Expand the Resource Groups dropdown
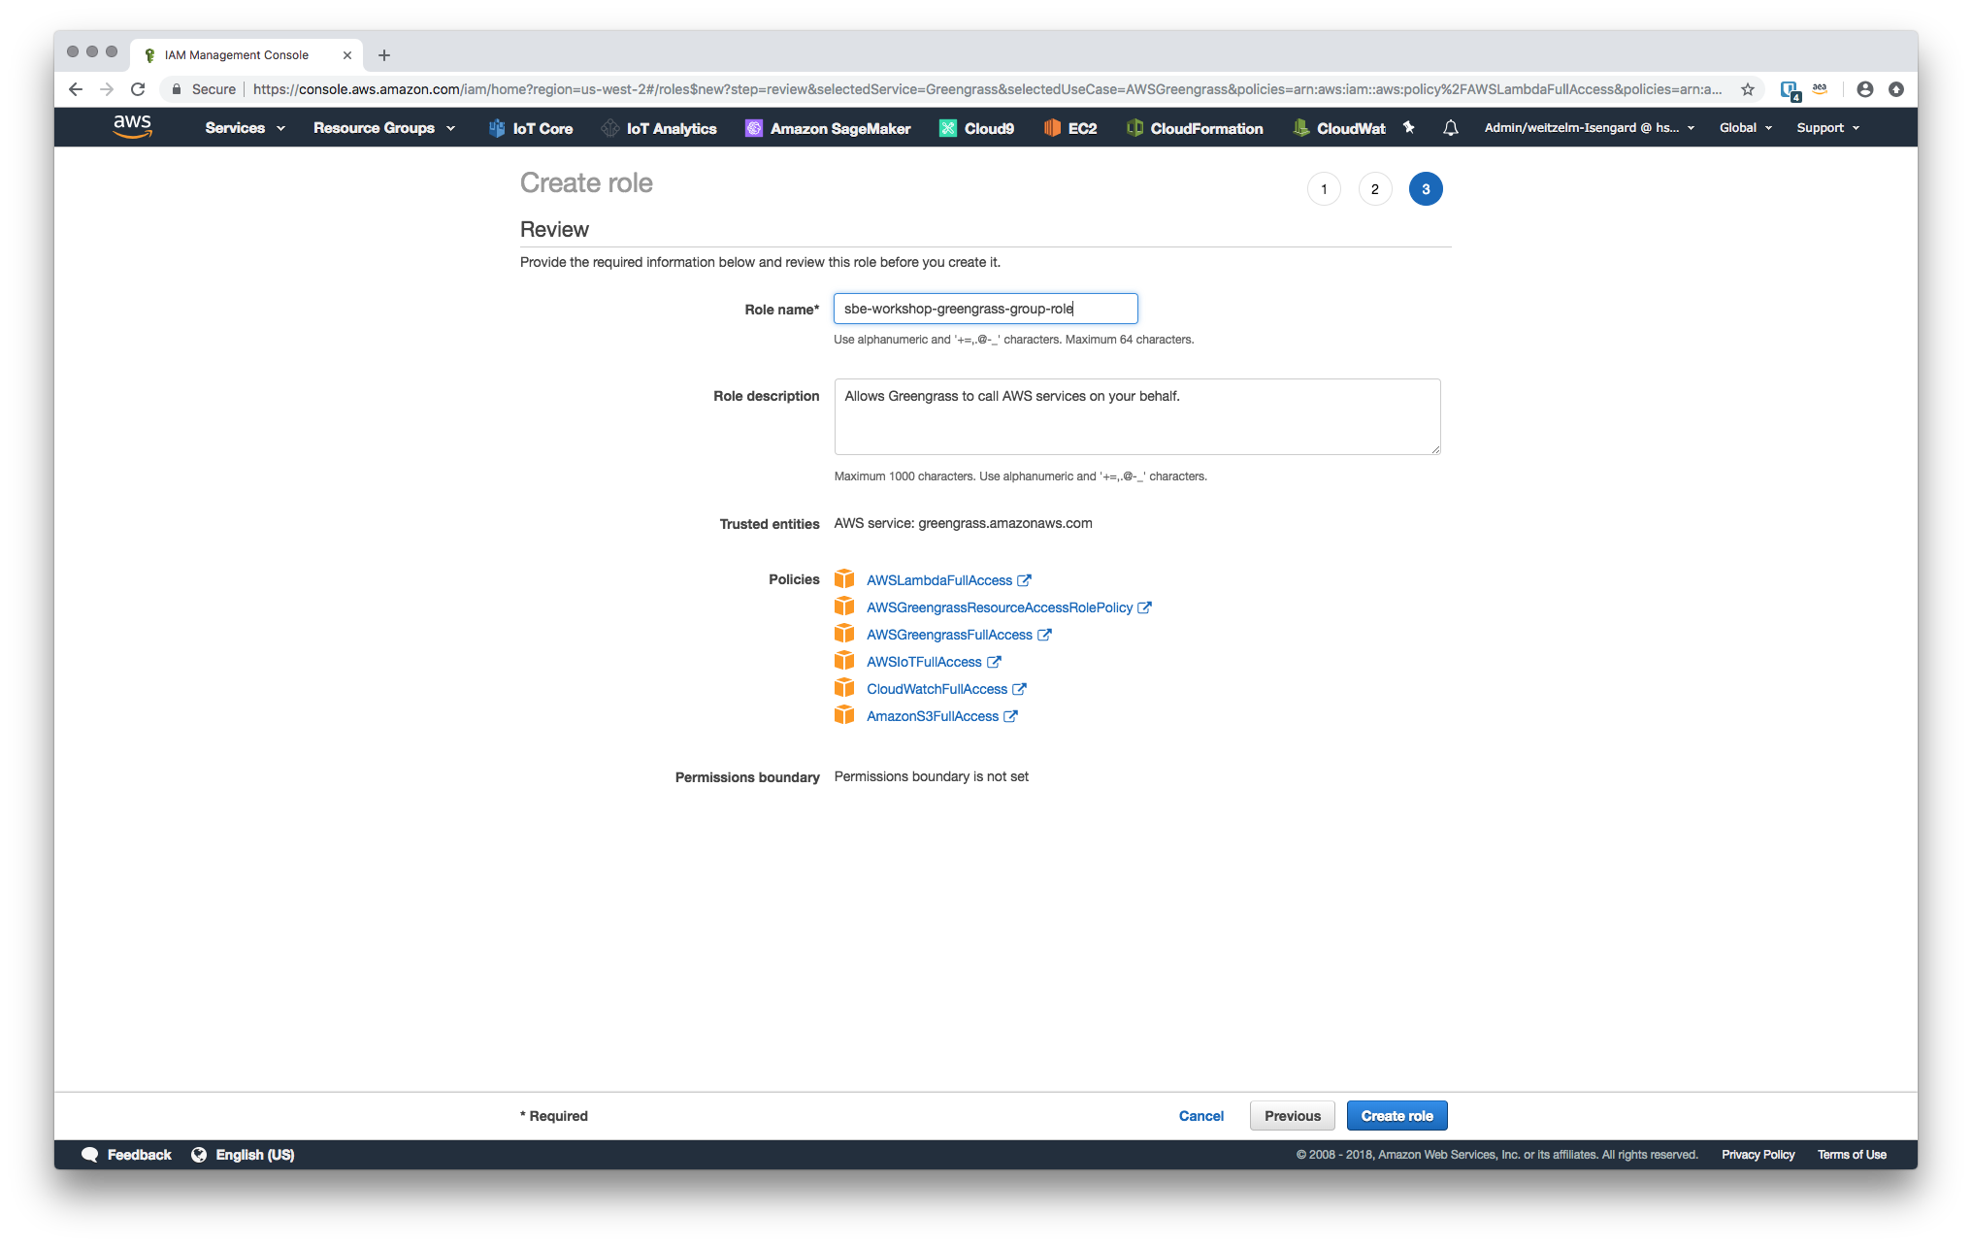Viewport: 1972px width, 1247px height. [383, 128]
